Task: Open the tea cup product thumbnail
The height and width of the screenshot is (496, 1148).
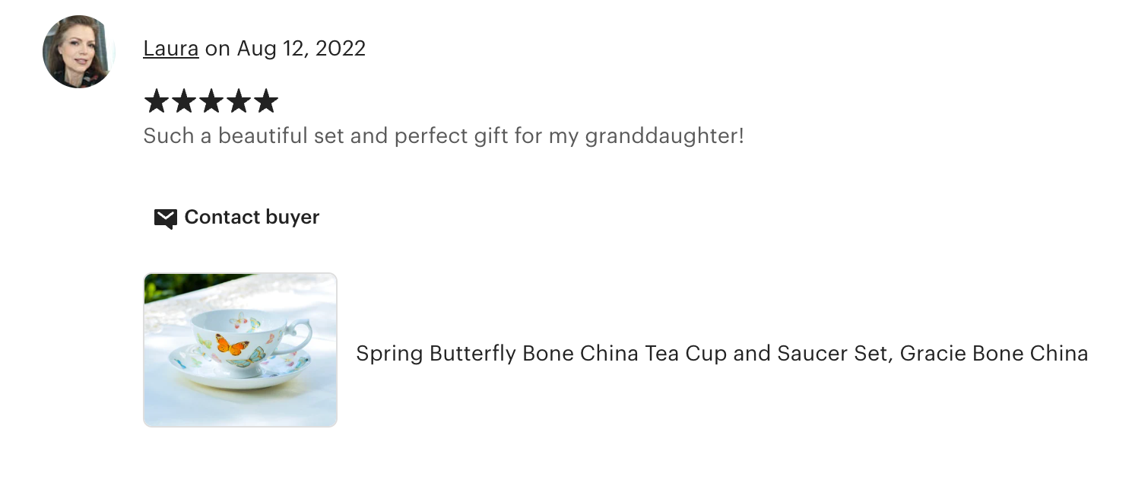Action: tap(240, 350)
